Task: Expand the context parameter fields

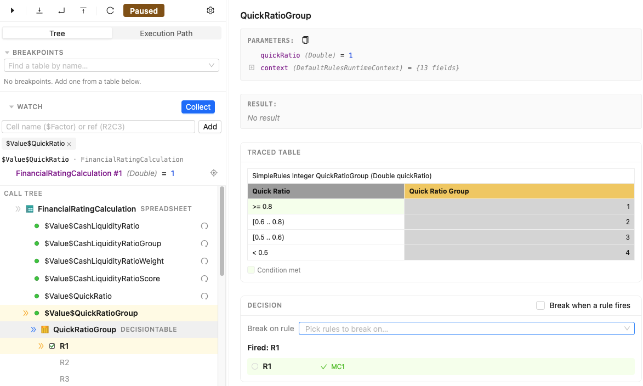Action: [252, 67]
